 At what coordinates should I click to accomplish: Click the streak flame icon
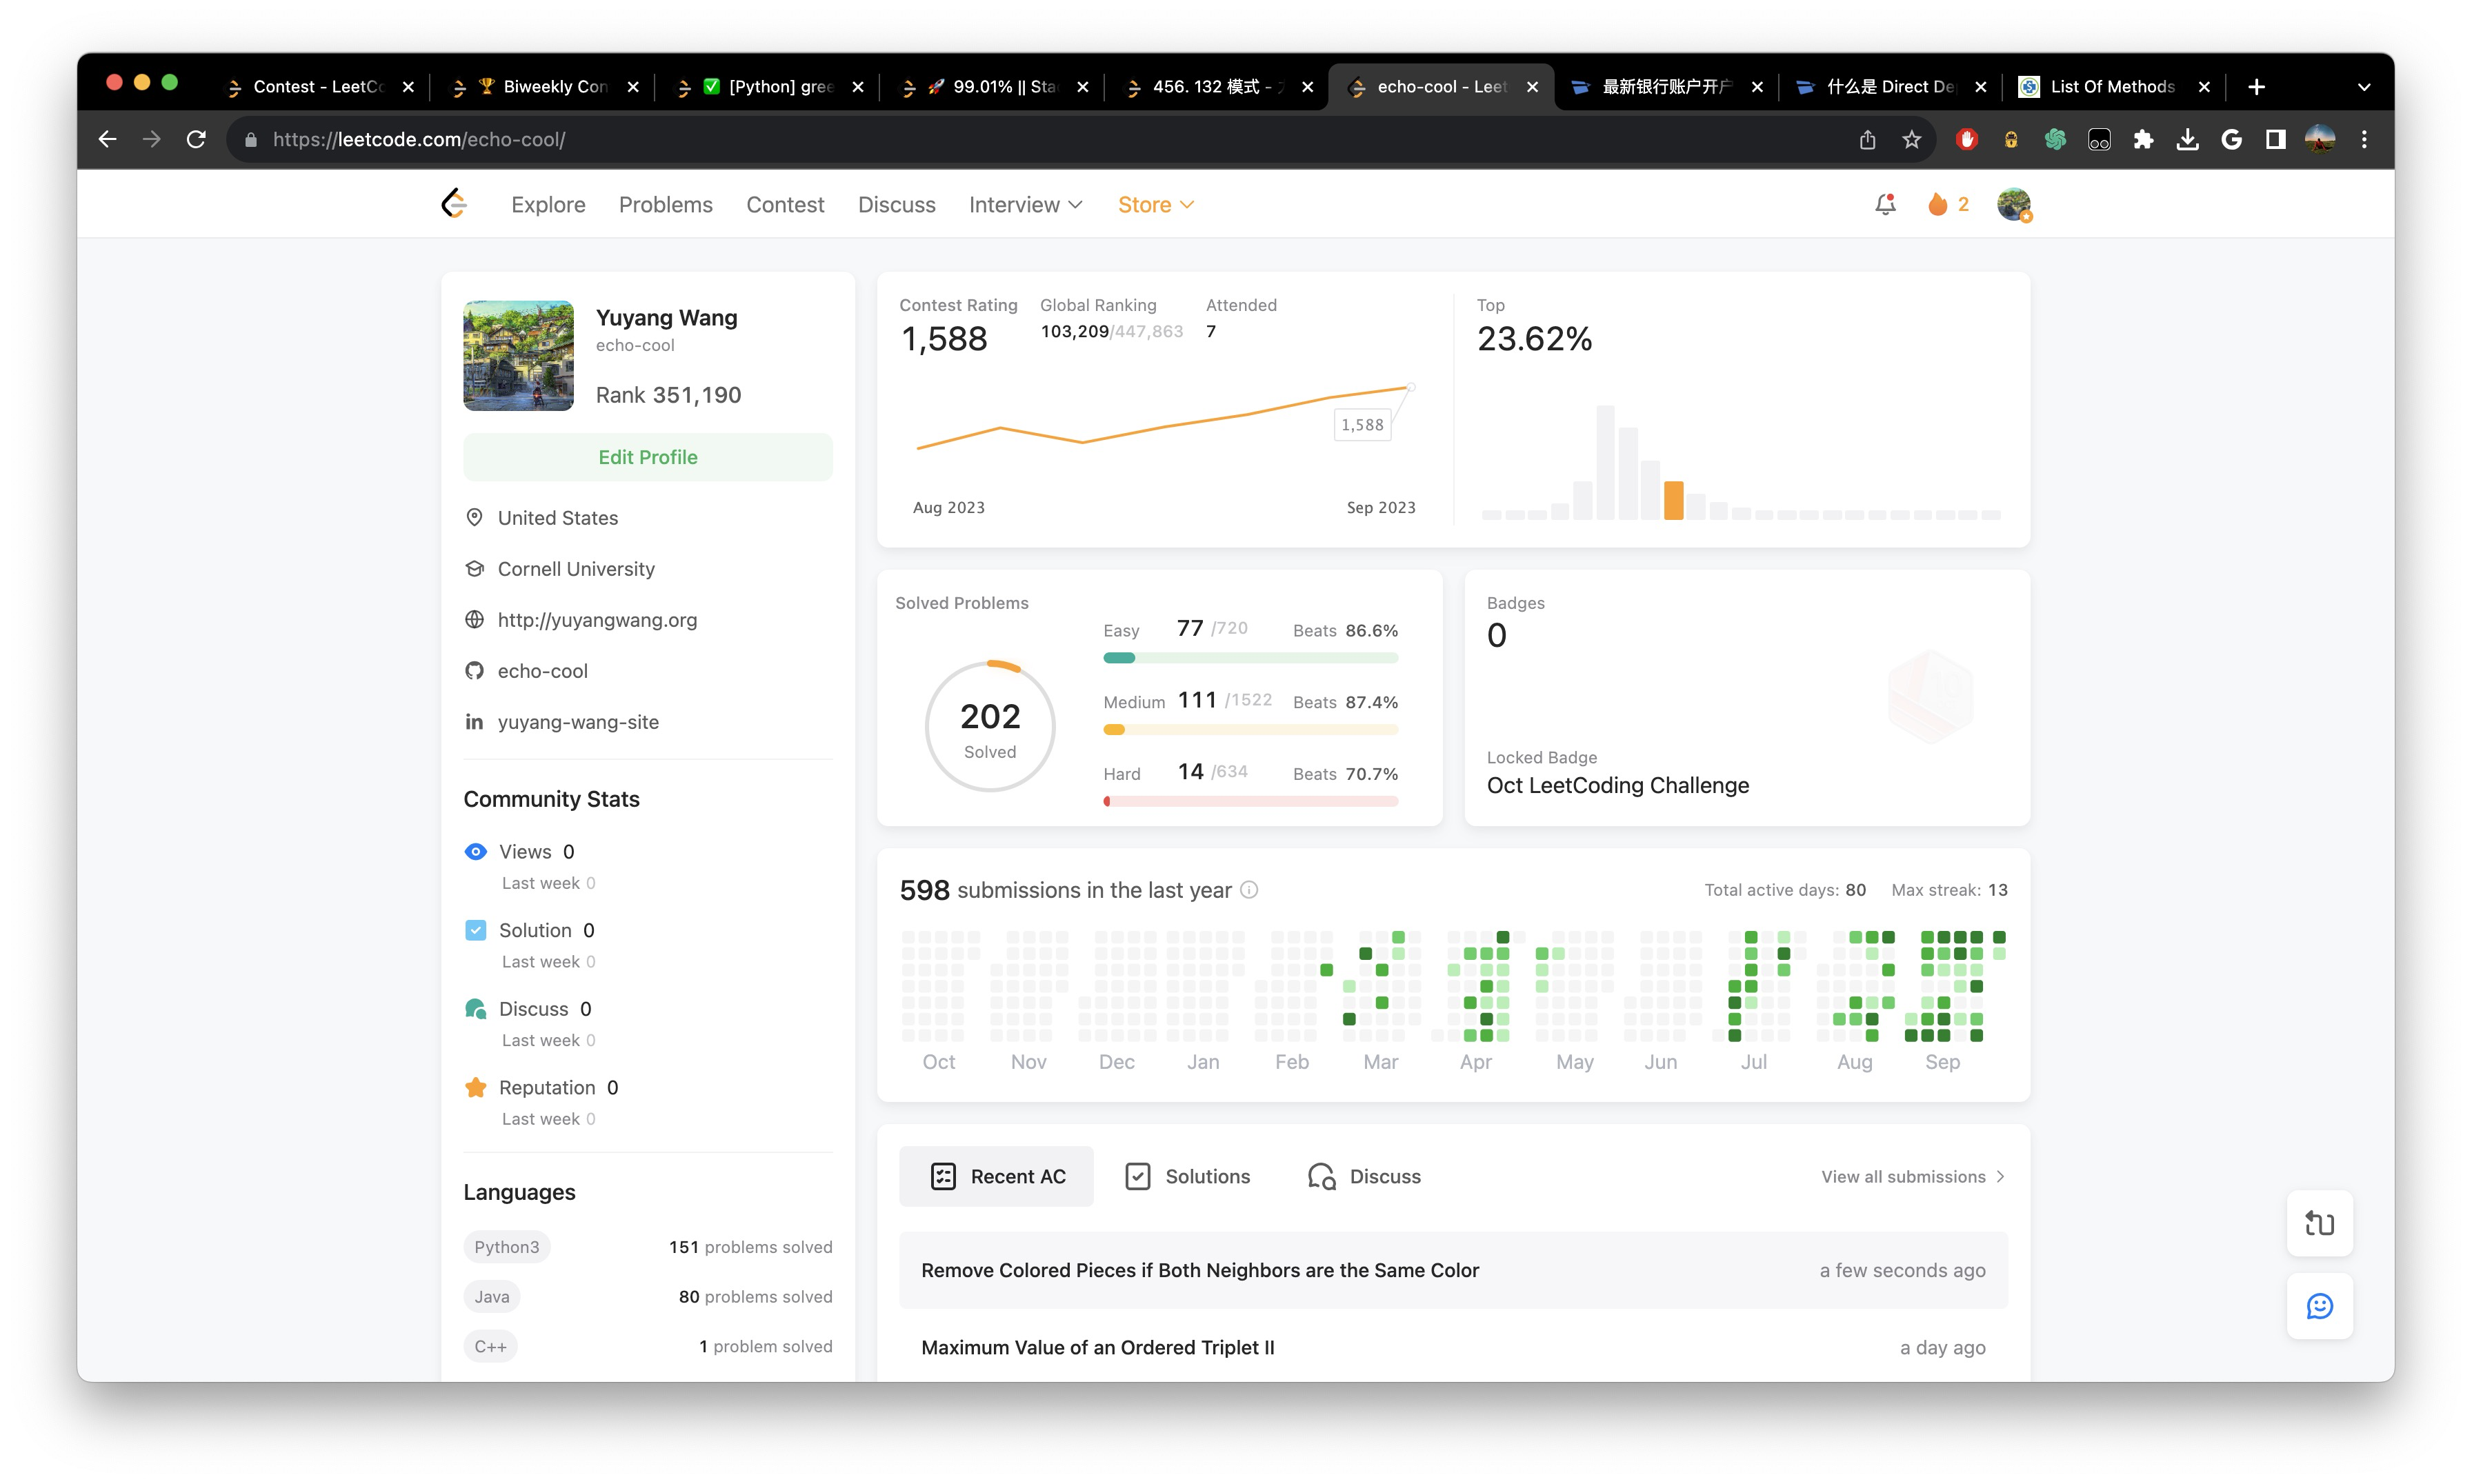coord(1937,204)
